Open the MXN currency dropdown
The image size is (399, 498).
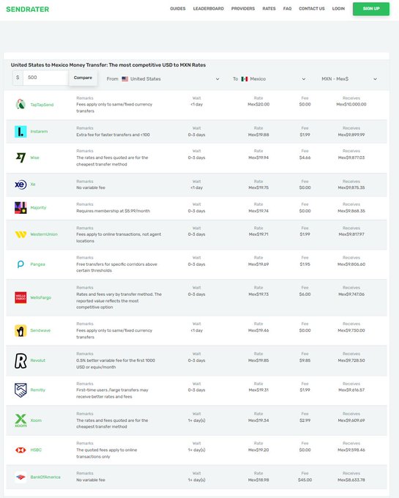coord(349,79)
